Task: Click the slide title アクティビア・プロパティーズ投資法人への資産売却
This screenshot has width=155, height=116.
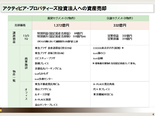Action: [x=55, y=8]
